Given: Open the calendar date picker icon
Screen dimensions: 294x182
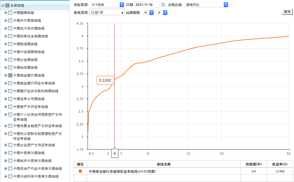Looking at the screenshot, I should [163, 5].
